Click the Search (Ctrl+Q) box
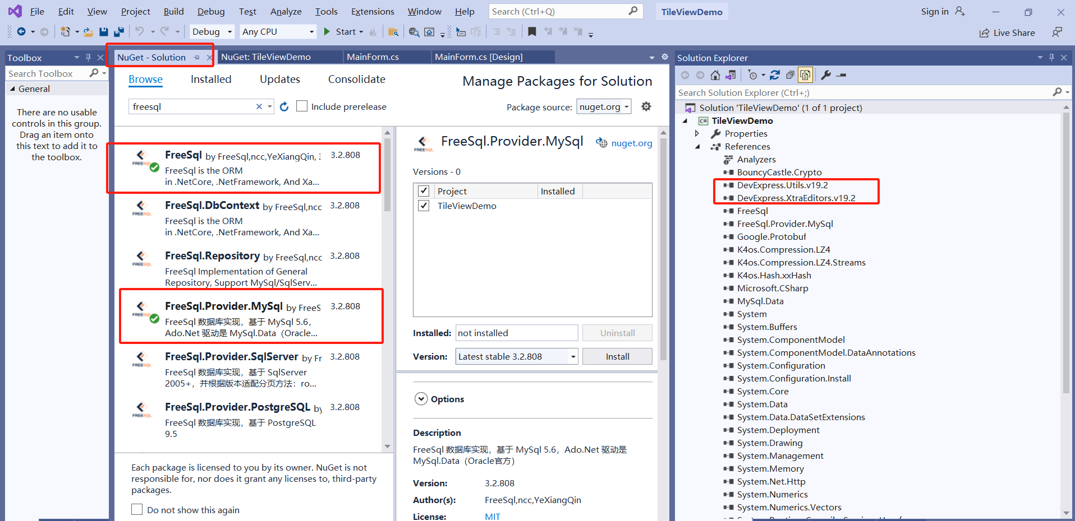The height and width of the screenshot is (521, 1075). pyautogui.click(x=566, y=11)
